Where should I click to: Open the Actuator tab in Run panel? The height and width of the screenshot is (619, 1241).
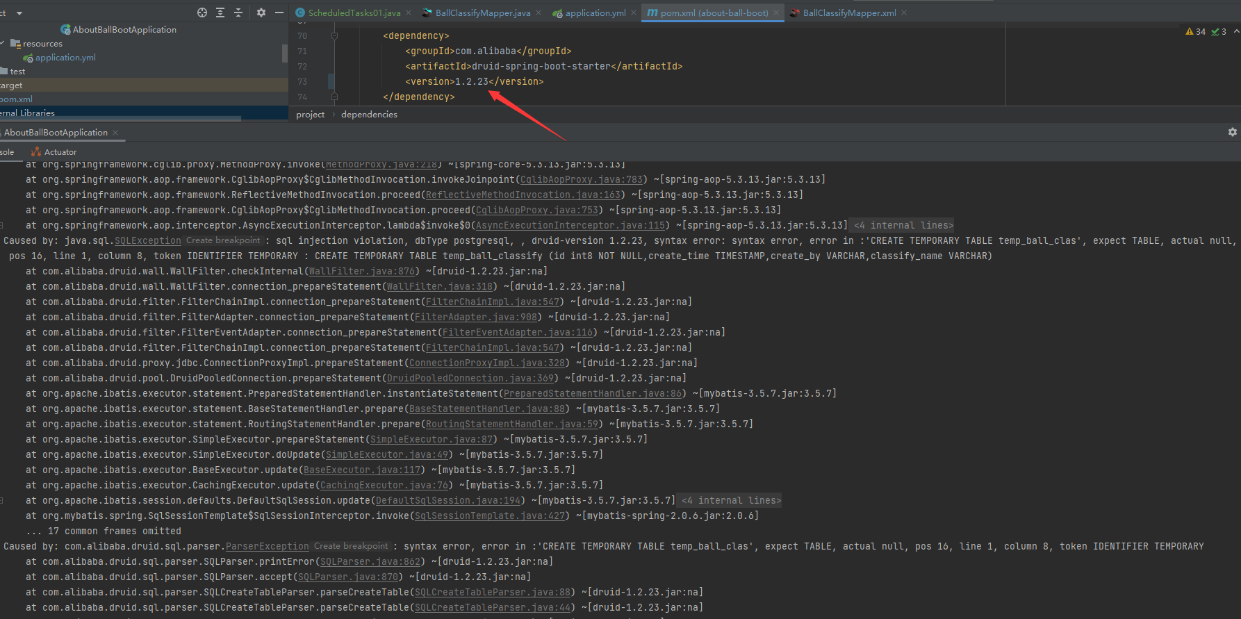(54, 152)
